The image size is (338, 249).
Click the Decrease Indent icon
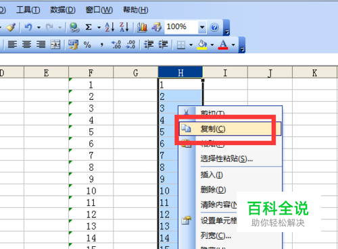(x=149, y=45)
